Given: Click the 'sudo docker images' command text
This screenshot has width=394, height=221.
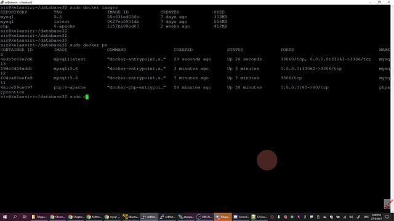Looking at the screenshot, I should tap(94, 7).
